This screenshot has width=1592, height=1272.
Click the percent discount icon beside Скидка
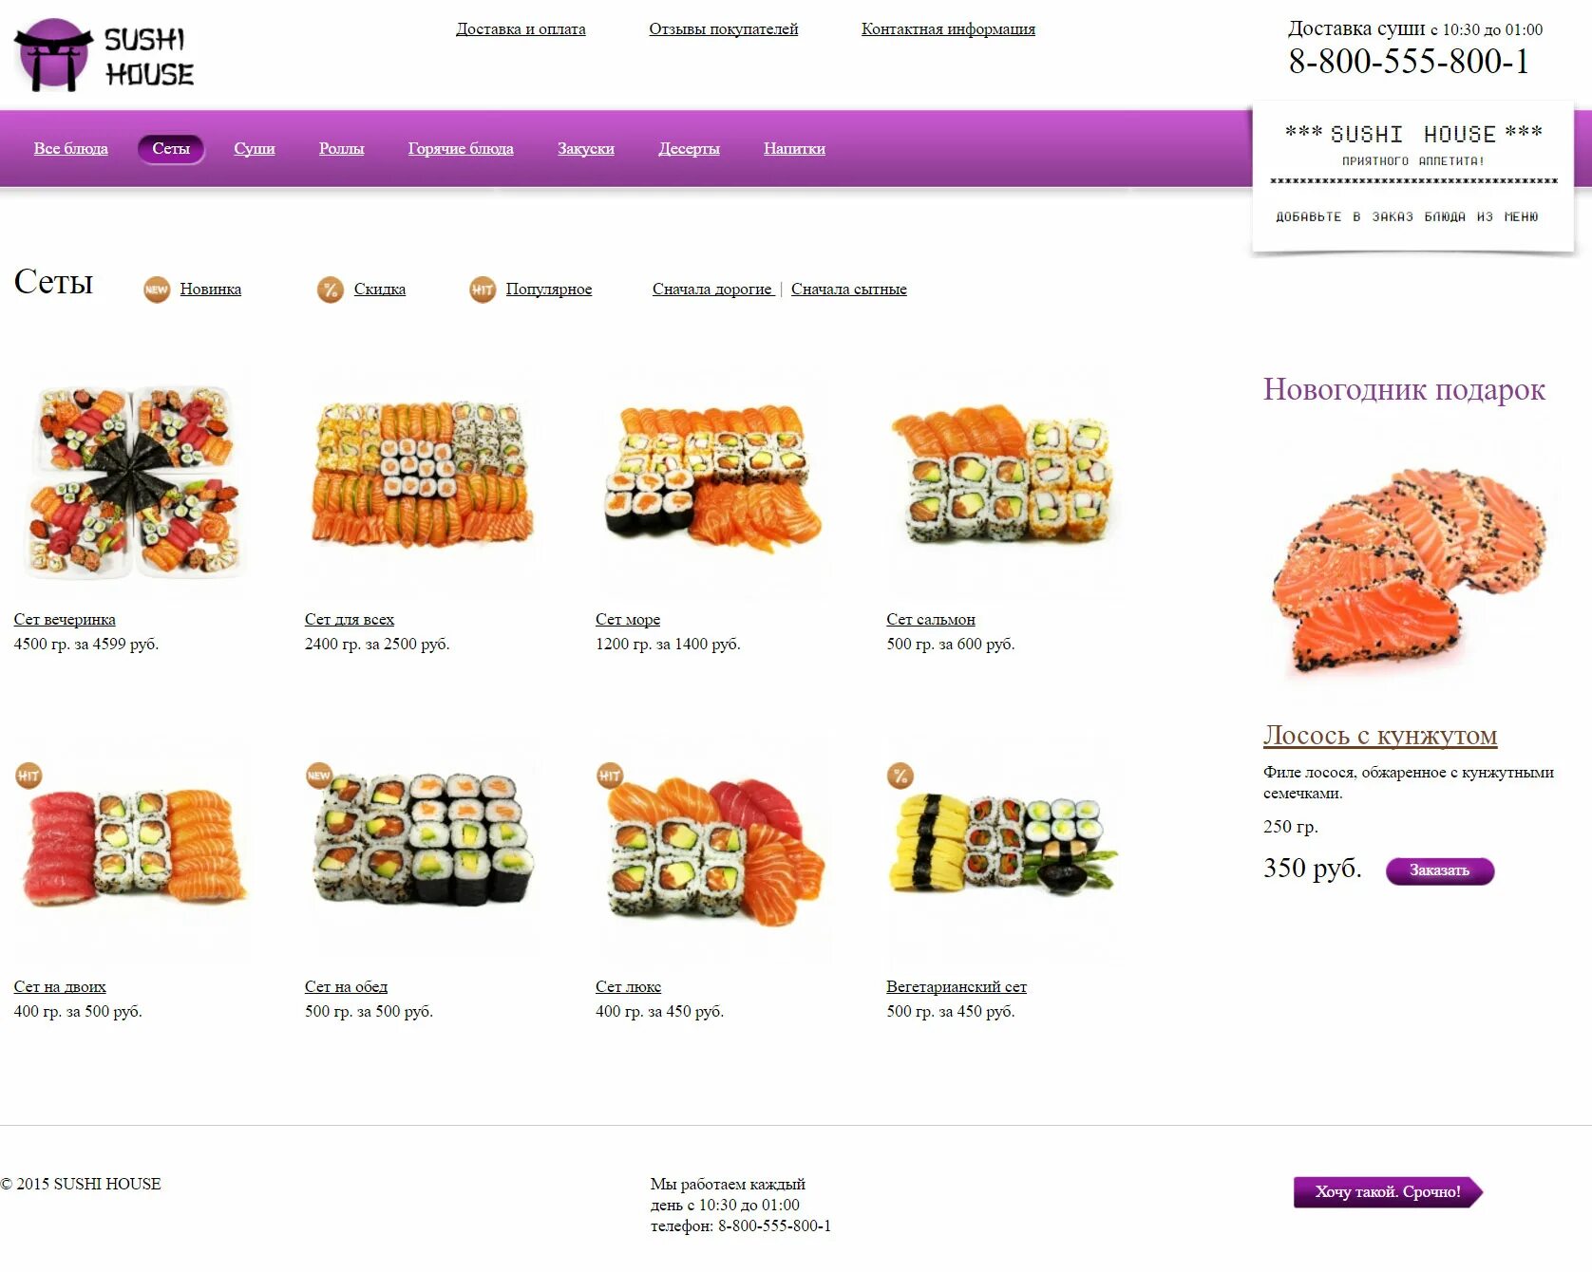click(331, 290)
